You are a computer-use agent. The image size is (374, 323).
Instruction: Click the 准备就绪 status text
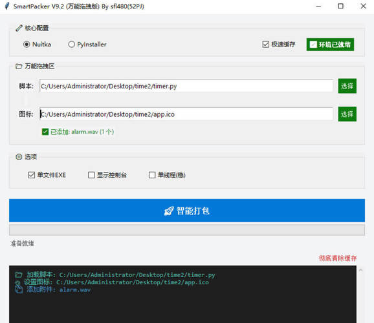[x=22, y=244]
